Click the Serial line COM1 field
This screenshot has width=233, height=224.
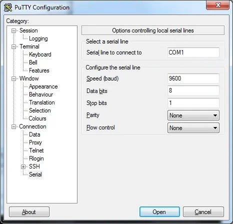[193, 52]
